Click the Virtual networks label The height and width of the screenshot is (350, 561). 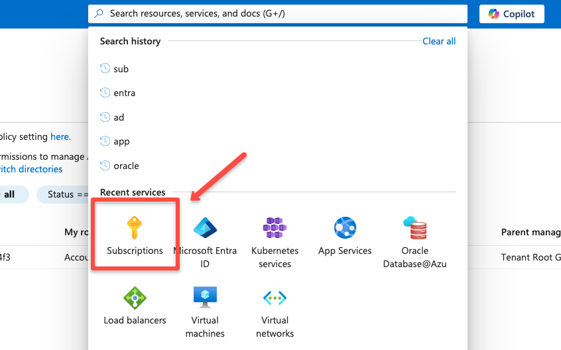(275, 327)
